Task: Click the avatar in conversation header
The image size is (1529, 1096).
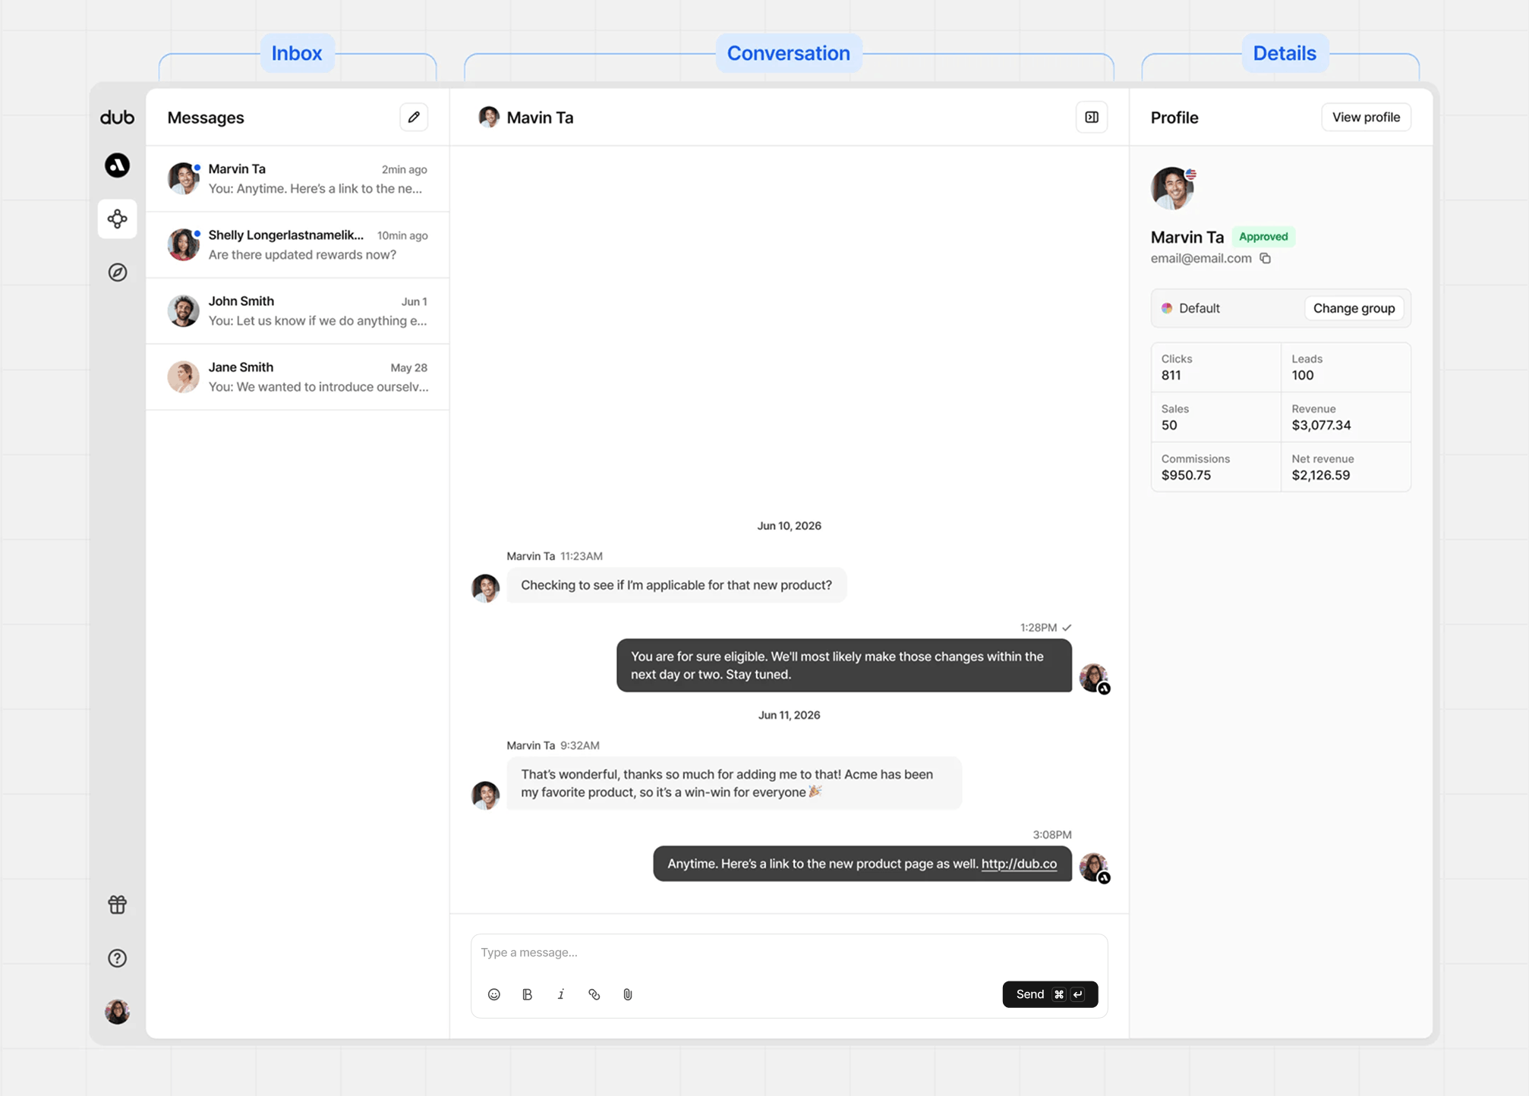Action: click(x=489, y=117)
